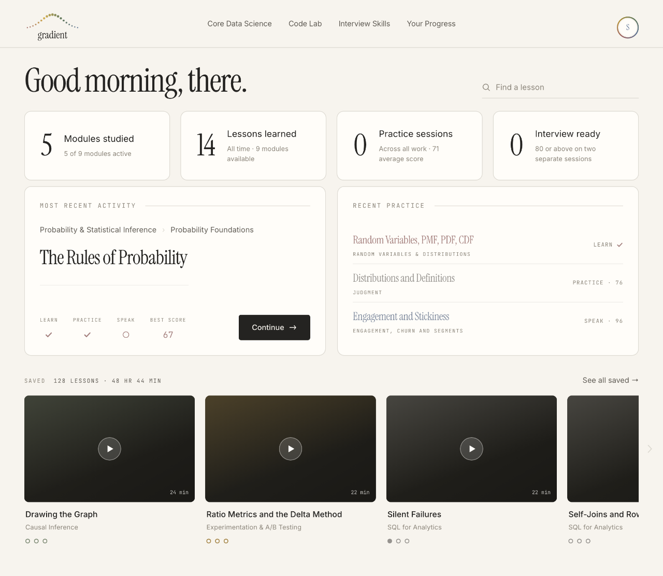Image resolution: width=663 pixels, height=576 pixels.
Task: Open Random Variables, PMF, PDF, CDF practice
Action: click(413, 240)
